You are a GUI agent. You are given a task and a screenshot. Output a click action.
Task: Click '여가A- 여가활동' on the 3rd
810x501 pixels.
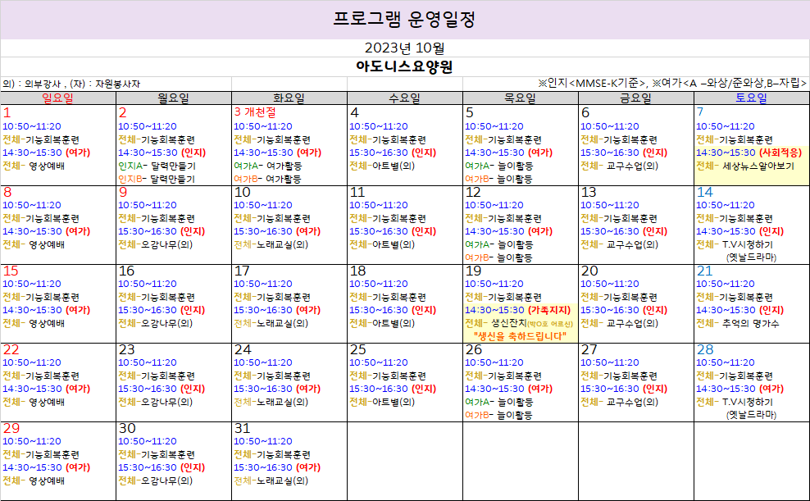pos(267,166)
